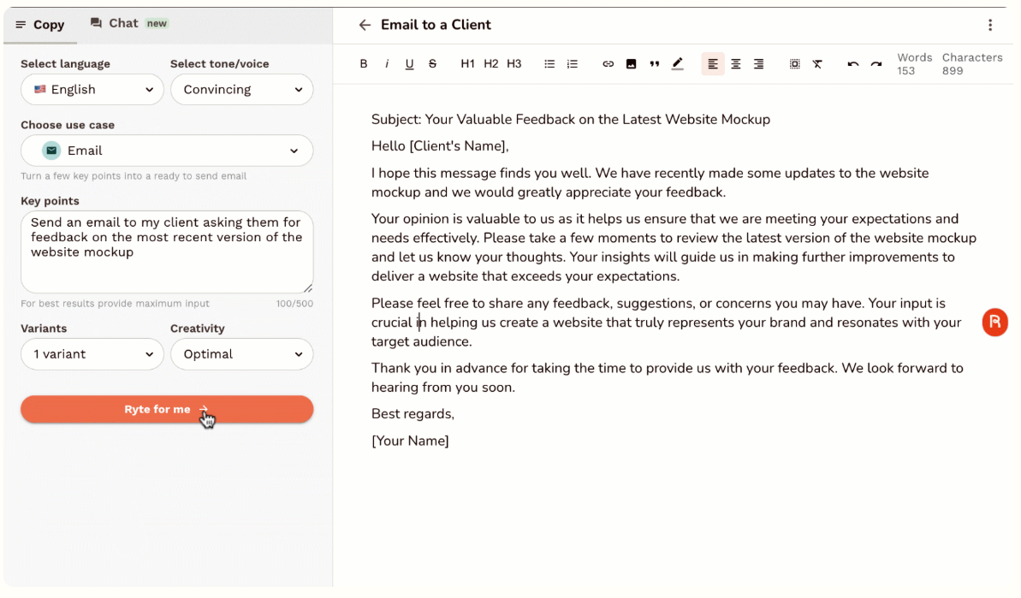
Task: Click the Ryte for me button
Action: [x=167, y=410]
